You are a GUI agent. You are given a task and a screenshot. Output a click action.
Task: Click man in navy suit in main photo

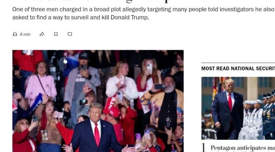(96, 131)
